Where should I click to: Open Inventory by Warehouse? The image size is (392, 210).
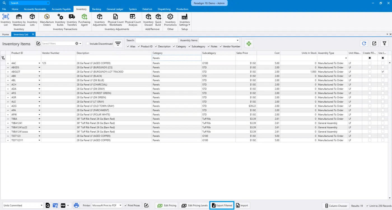click(x=19, y=20)
